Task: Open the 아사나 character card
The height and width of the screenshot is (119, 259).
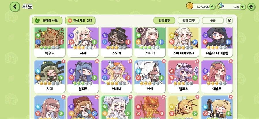Action: [x=116, y=76]
